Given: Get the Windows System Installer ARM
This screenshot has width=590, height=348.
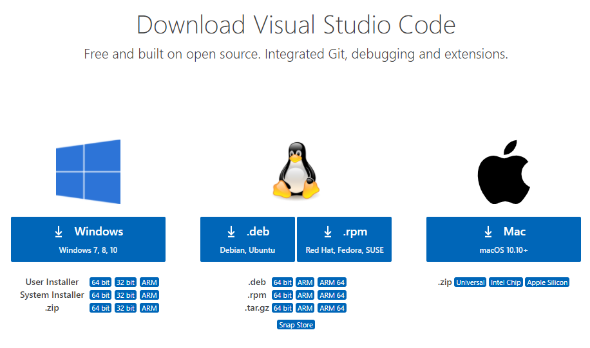Looking at the screenshot, I should tap(149, 295).
